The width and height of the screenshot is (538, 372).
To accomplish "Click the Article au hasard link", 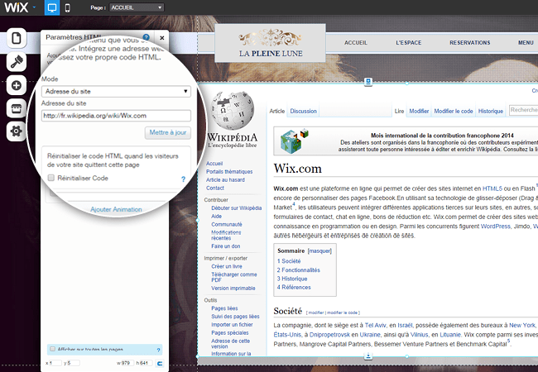I will 225,180.
